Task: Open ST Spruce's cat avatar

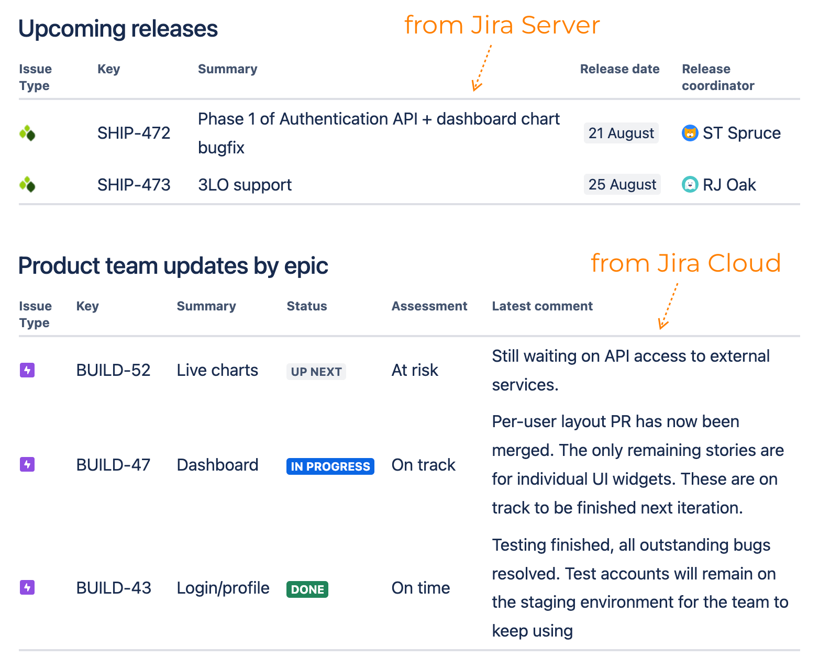Action: point(691,133)
